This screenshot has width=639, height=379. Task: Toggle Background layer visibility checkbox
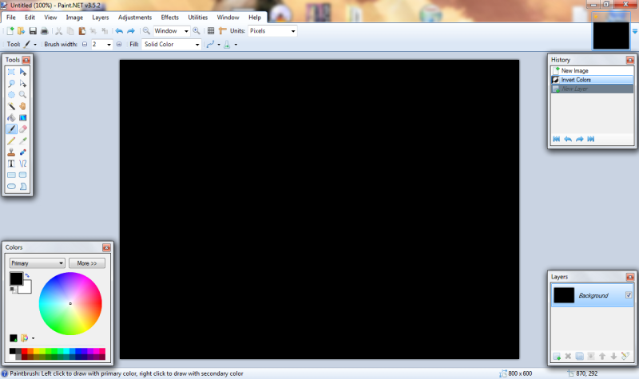629,295
